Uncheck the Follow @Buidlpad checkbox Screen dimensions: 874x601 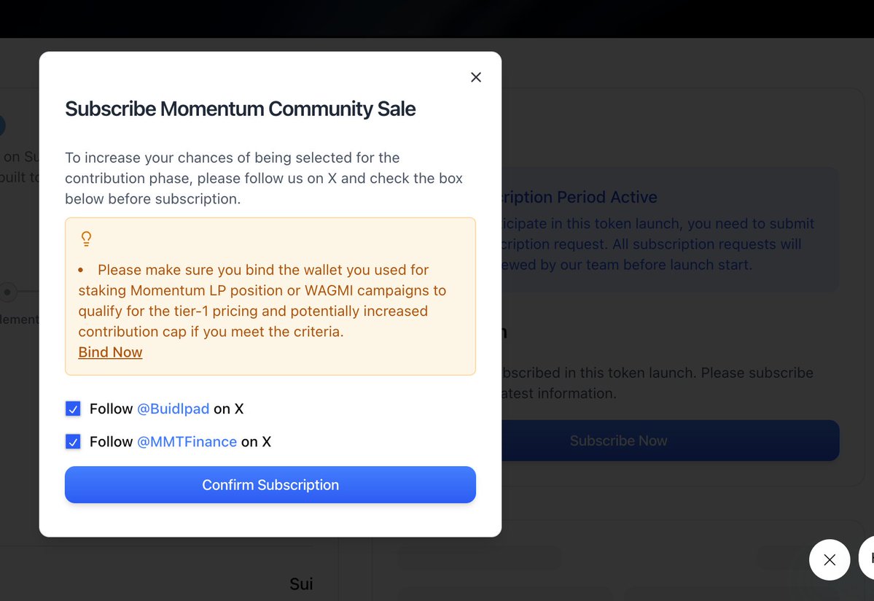(x=73, y=409)
